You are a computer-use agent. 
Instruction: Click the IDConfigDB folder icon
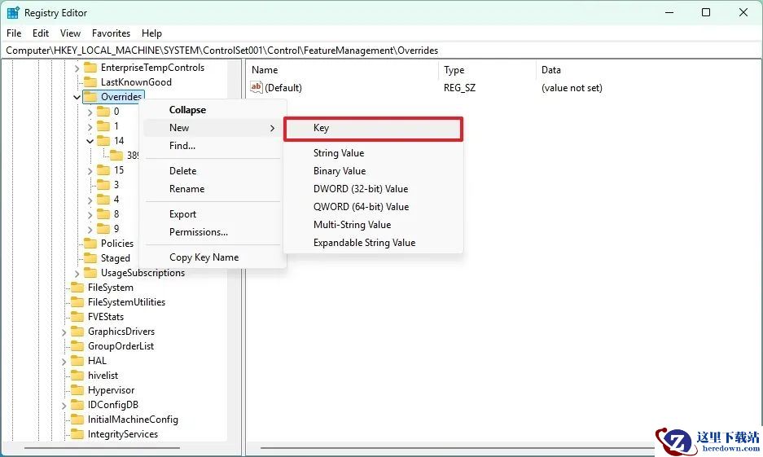pos(77,404)
